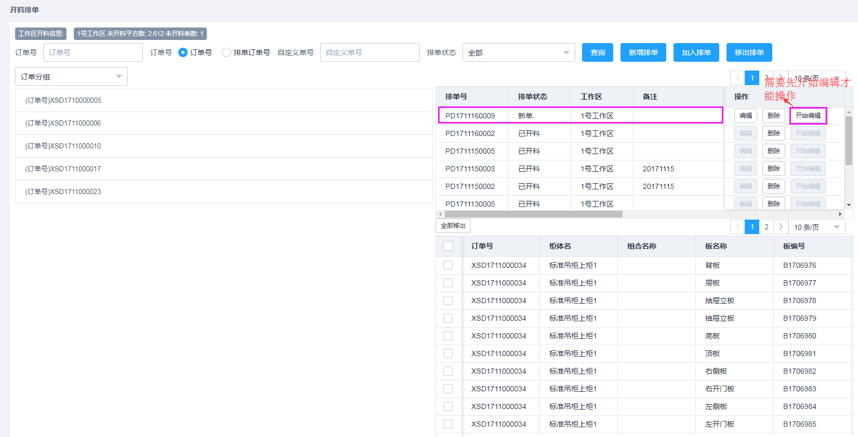The image size is (858, 437).
Task: Click right arrow of horizontal scrollbar
Action: tap(840, 214)
